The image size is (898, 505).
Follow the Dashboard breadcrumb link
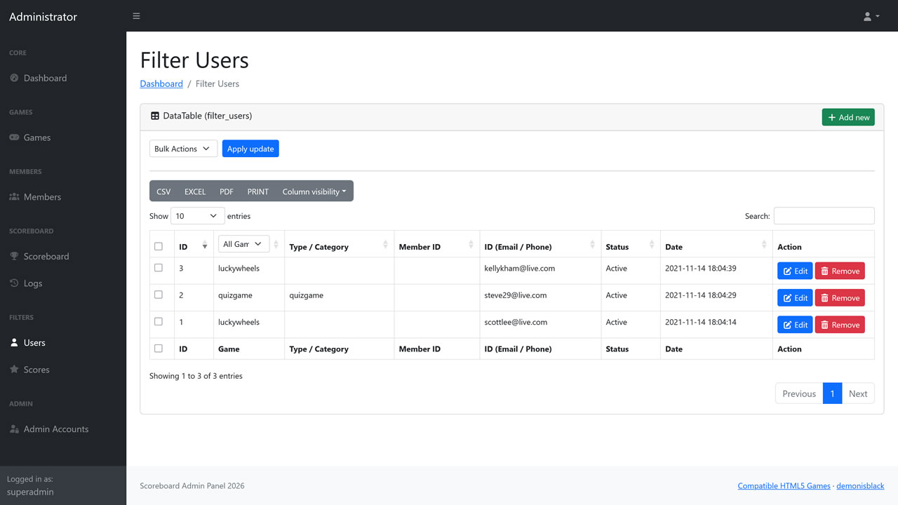coord(161,83)
